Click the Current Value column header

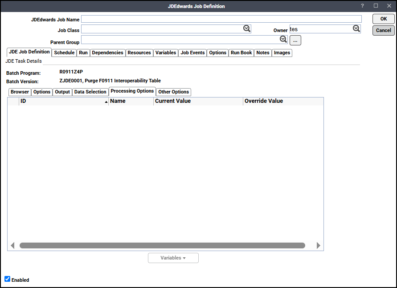click(198, 101)
